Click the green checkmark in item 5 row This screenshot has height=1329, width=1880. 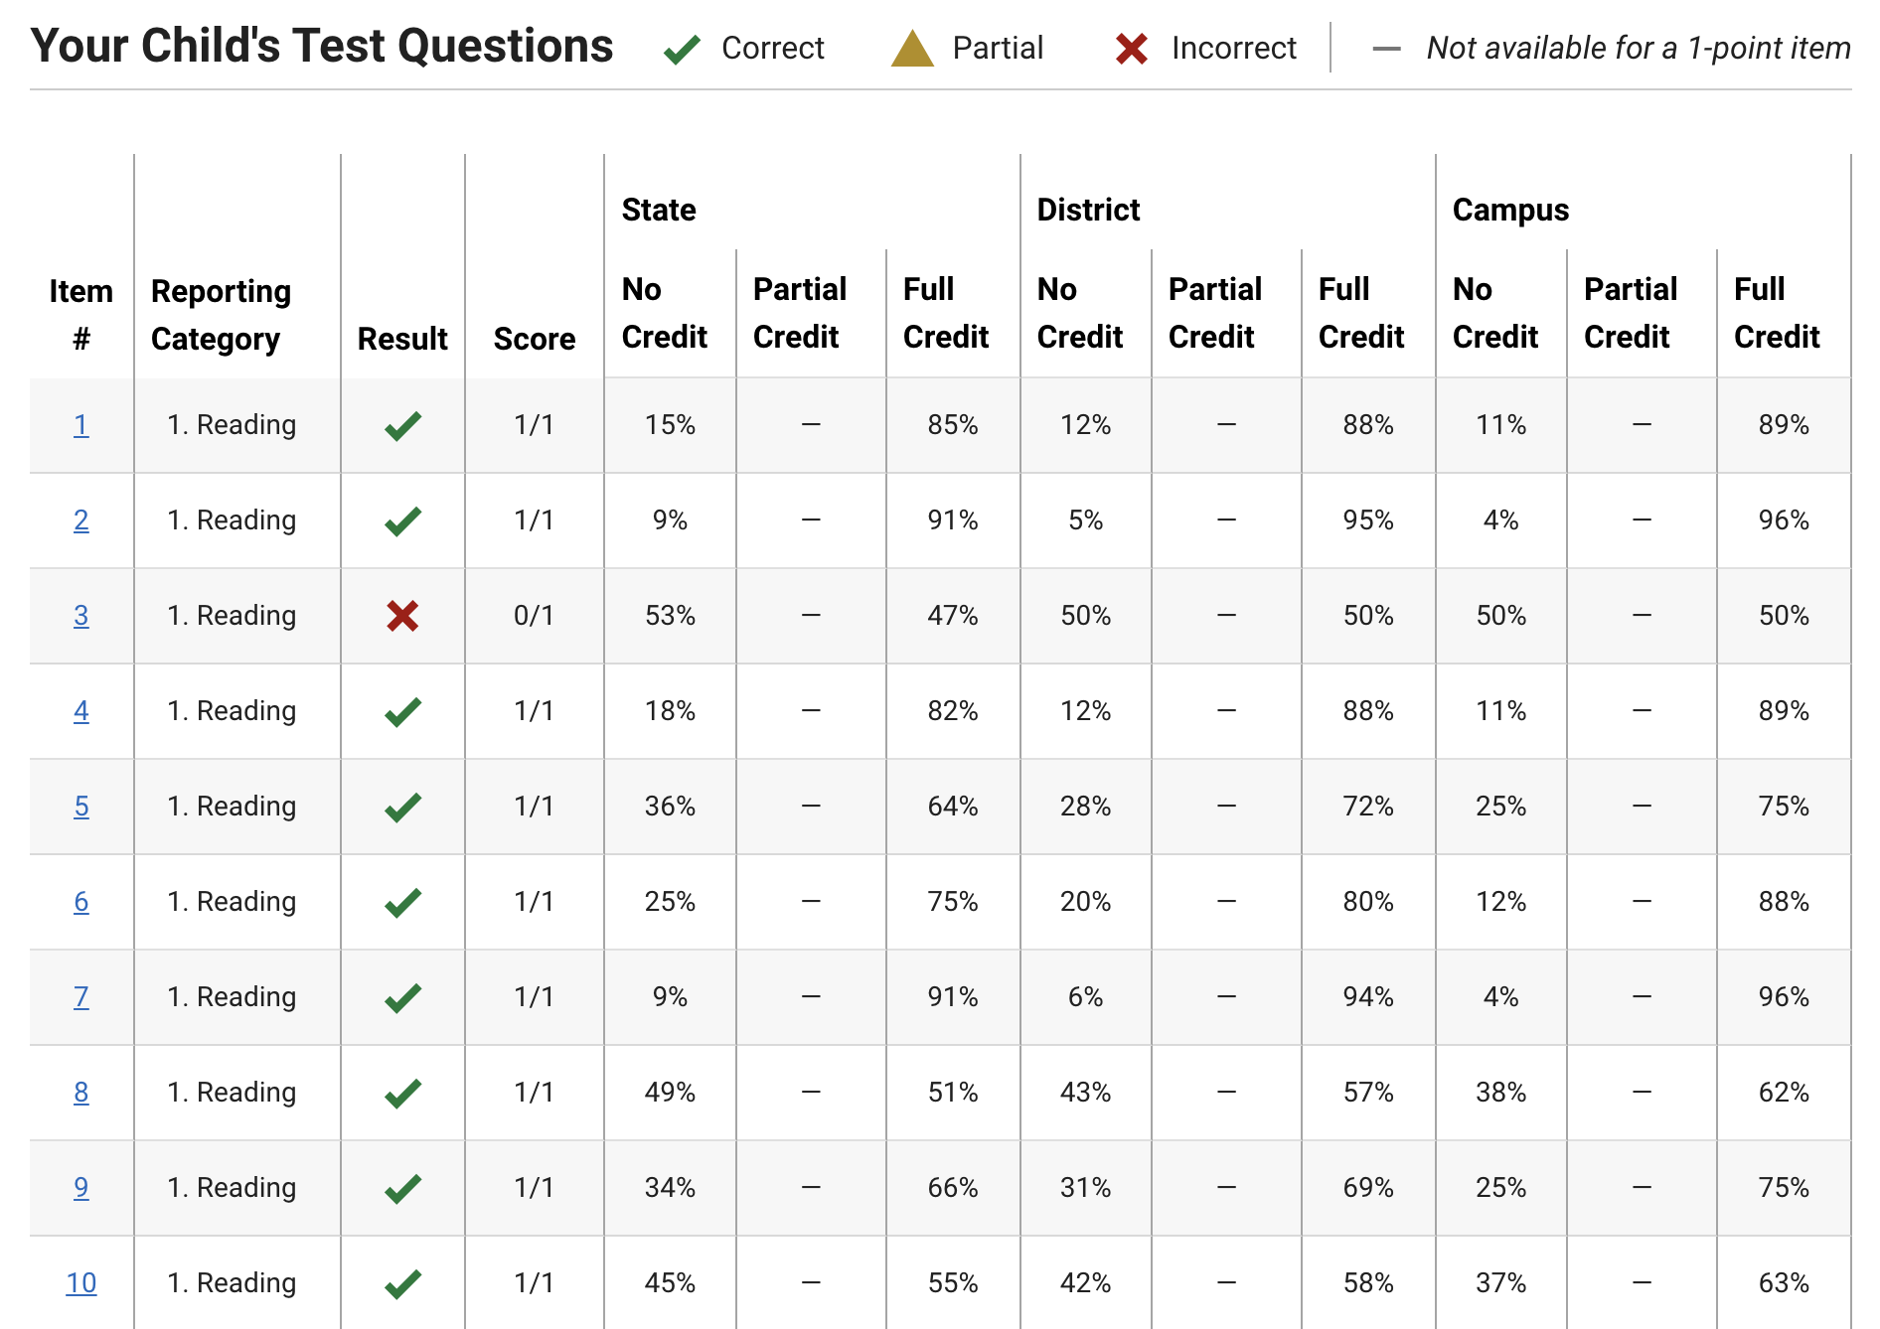pos(402,808)
